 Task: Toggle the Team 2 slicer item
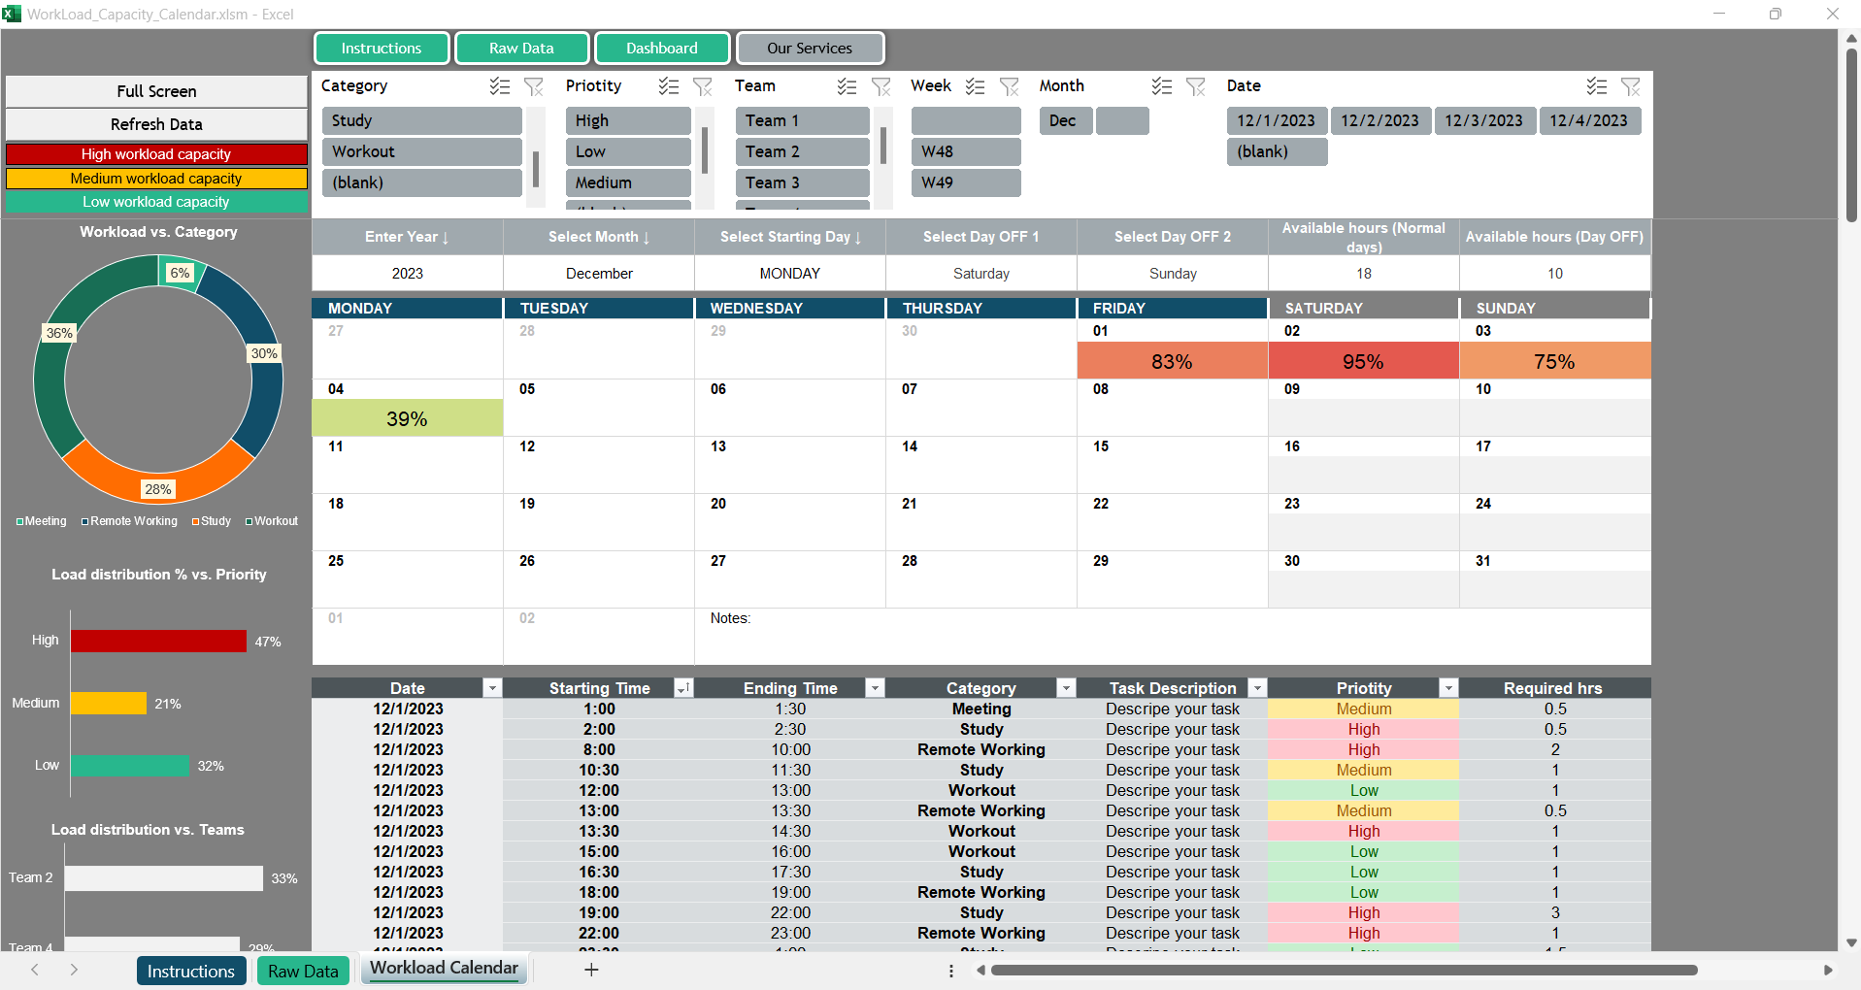tap(802, 151)
